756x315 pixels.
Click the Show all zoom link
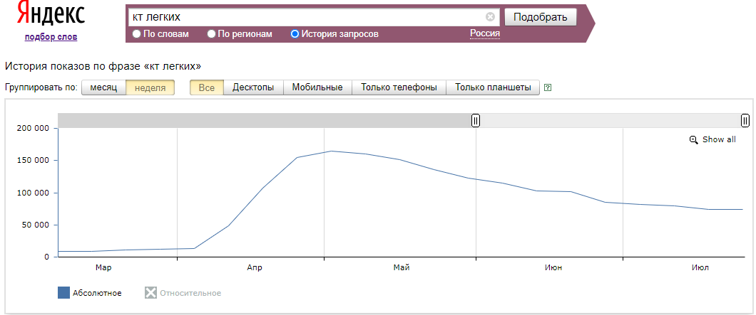pos(719,139)
